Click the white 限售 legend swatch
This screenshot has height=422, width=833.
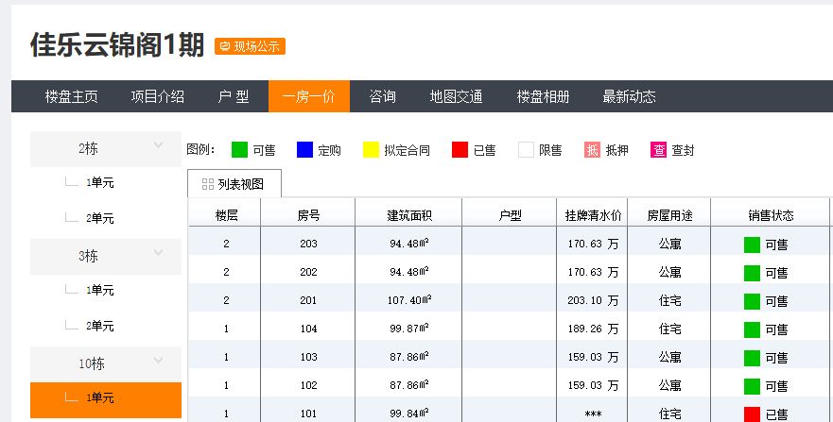pos(526,150)
